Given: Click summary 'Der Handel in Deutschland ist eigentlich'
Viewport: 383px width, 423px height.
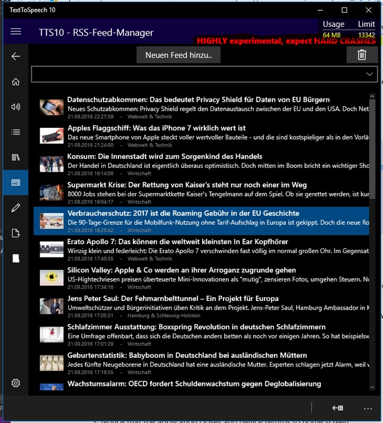Looking at the screenshot, I should click(218, 166).
